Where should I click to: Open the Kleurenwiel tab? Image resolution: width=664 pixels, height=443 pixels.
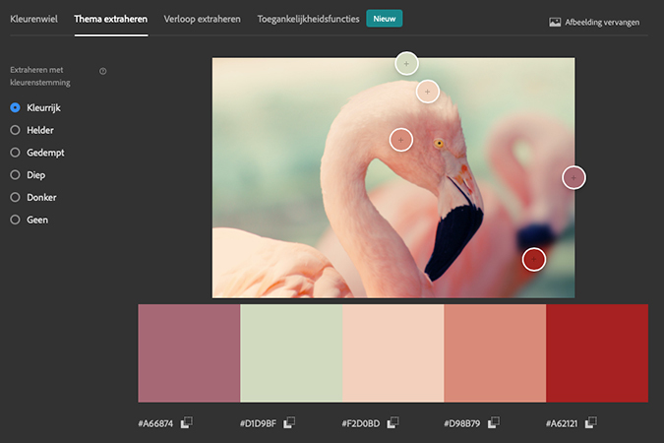click(x=33, y=19)
